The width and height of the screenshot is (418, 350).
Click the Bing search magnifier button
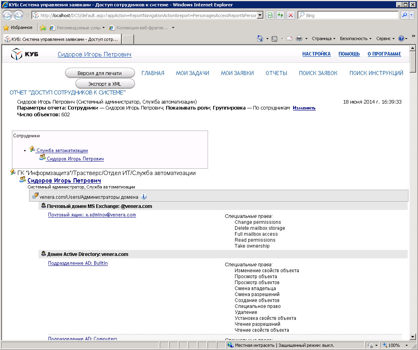[x=404, y=15]
